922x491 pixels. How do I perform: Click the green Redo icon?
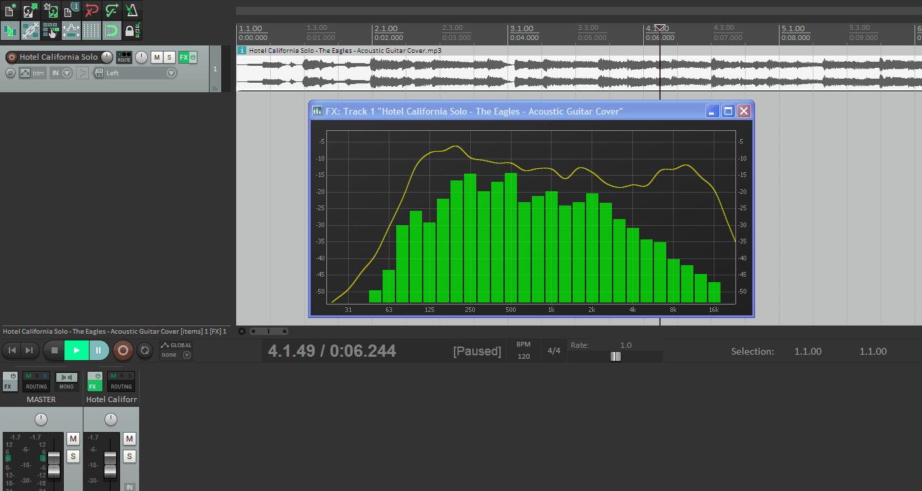[112, 10]
